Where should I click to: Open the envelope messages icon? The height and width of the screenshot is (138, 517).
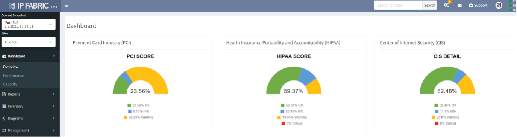(x=459, y=5)
